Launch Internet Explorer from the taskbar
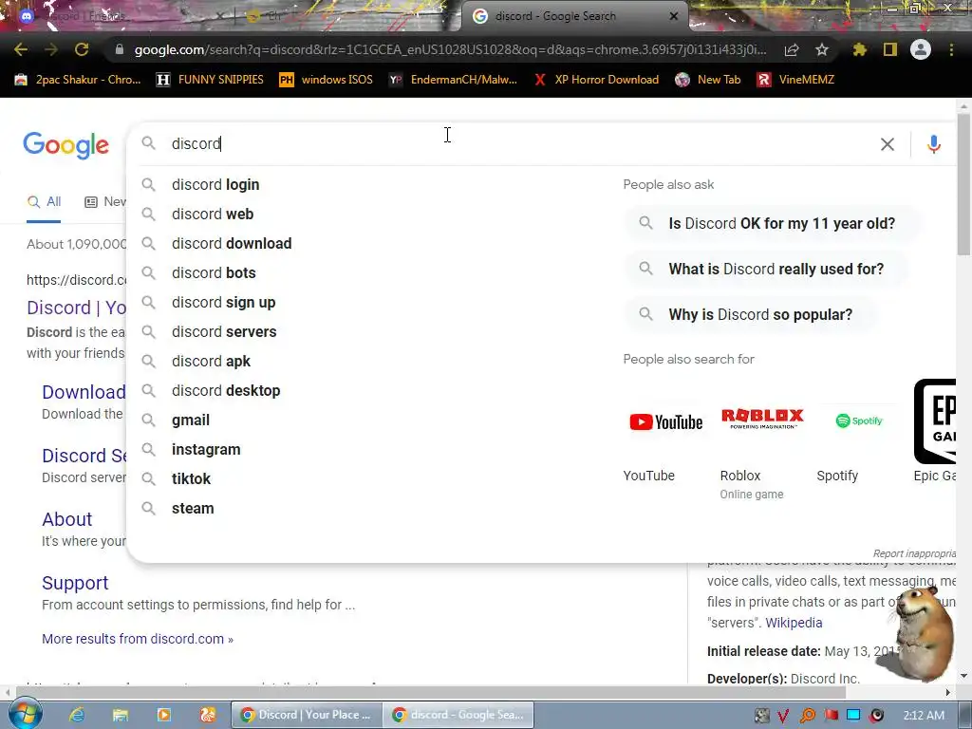The height and width of the screenshot is (729, 972). tap(77, 715)
